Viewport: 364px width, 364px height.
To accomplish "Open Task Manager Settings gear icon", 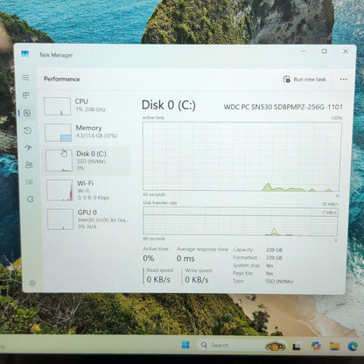I will (x=32, y=283).
